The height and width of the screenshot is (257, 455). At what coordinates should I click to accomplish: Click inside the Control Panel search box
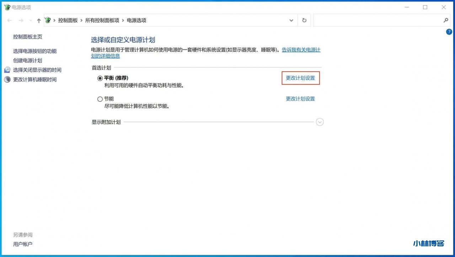click(377, 21)
